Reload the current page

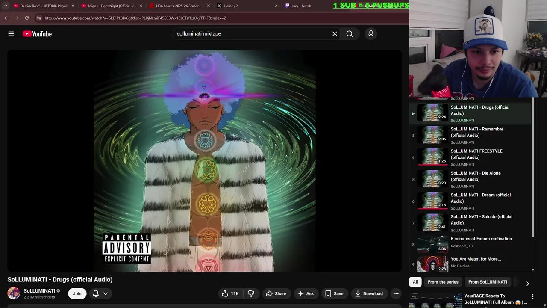point(26,18)
